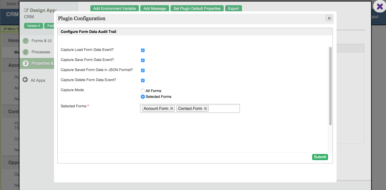Uncheck Capture Load Form Data Event
The width and height of the screenshot is (386, 190).
click(x=143, y=50)
